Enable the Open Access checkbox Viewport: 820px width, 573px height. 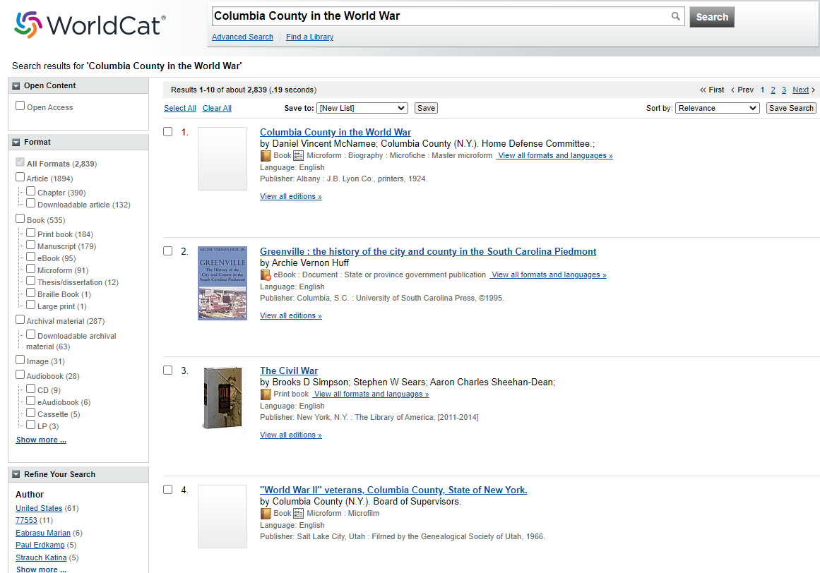pyautogui.click(x=20, y=106)
